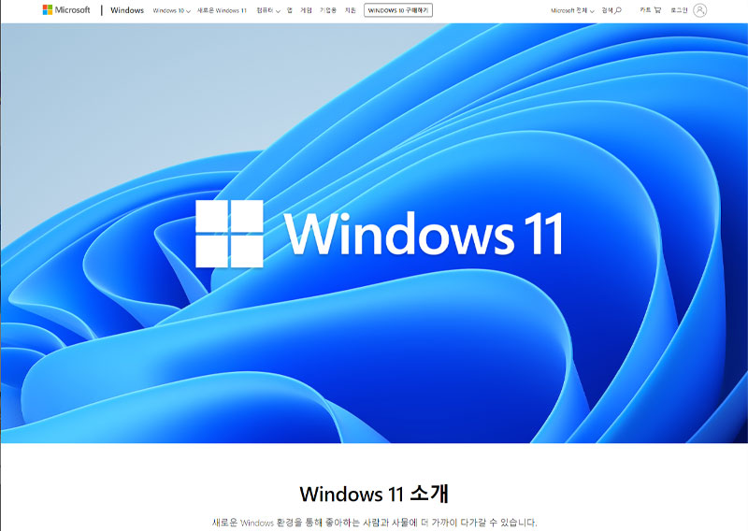Click the 검색 magnifier icon
The width and height of the screenshot is (748, 531).
click(x=618, y=10)
